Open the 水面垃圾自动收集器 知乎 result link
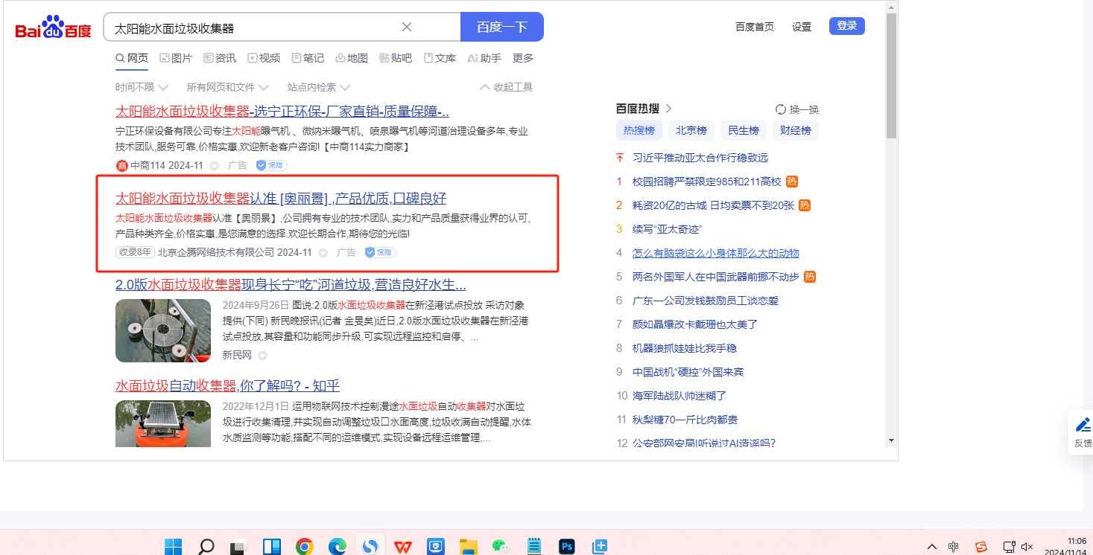1093x555 pixels. [227, 386]
